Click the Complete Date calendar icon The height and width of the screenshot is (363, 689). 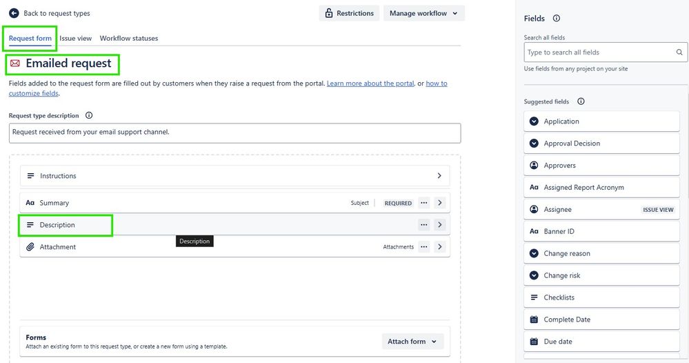pos(534,320)
